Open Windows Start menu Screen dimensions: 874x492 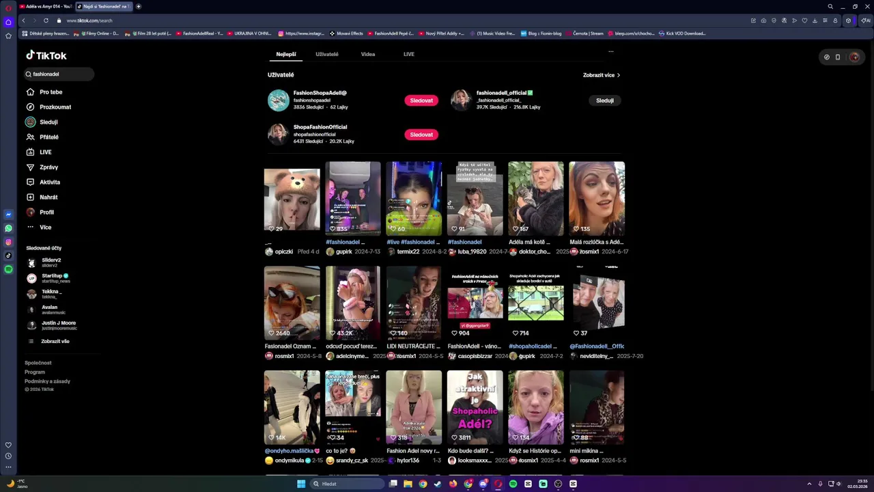(301, 484)
